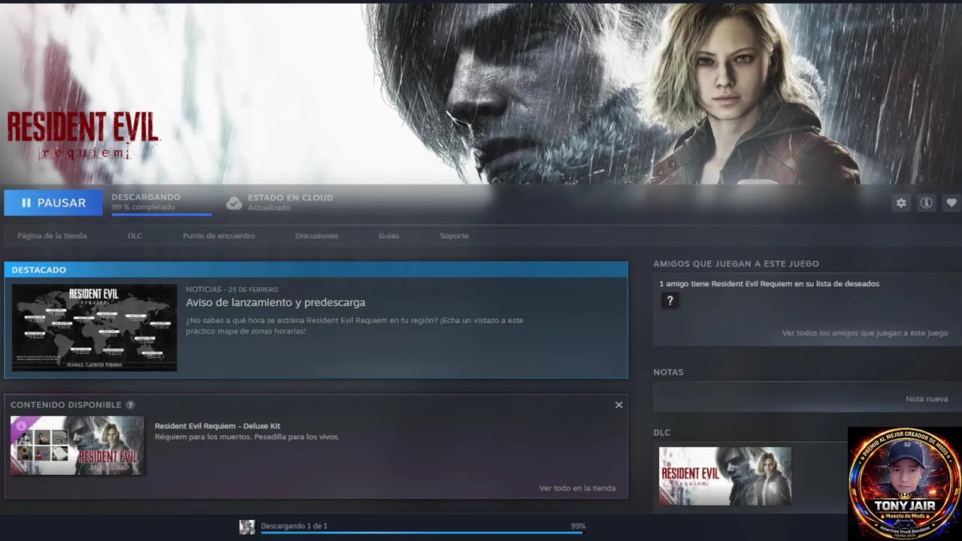Click the unknown friend avatar question mark
The width and height of the screenshot is (962, 541).
[670, 301]
